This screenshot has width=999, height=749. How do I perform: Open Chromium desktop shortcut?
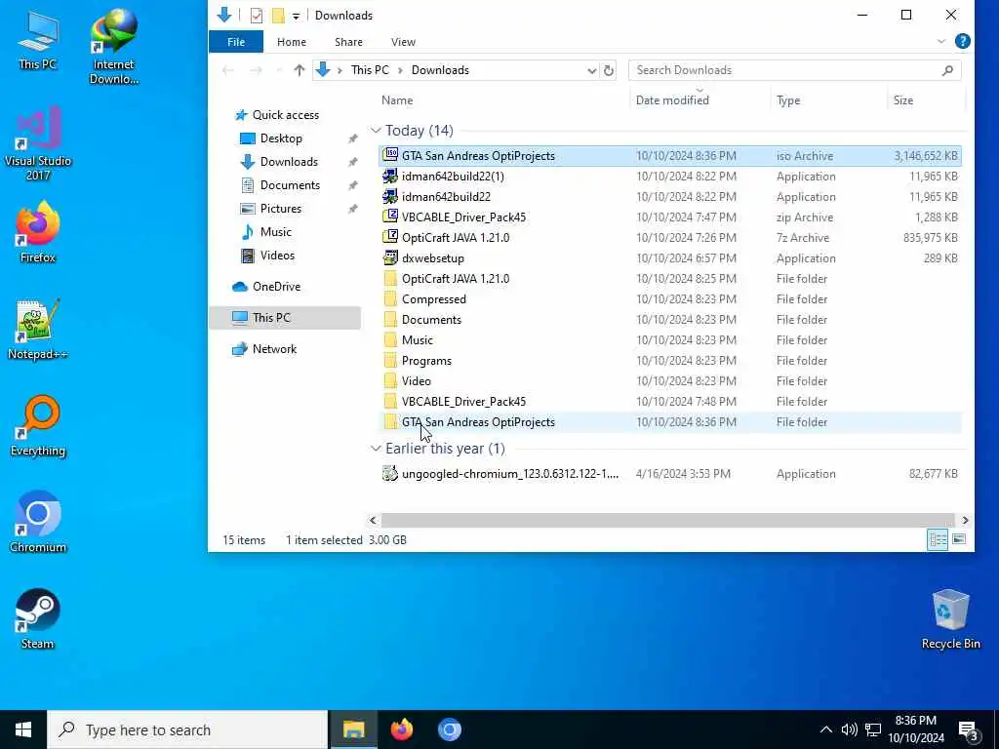point(38,523)
